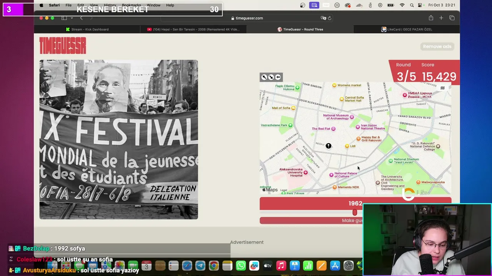Click the purple screen sharing menu bar icon
The width and height of the screenshot is (492, 276).
pos(314,5)
